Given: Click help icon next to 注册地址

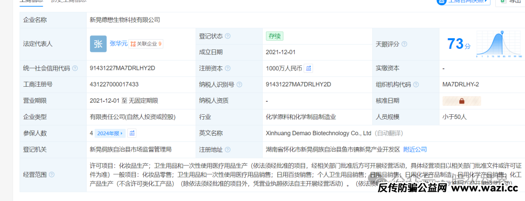Looking at the screenshot, I should point(227,149).
